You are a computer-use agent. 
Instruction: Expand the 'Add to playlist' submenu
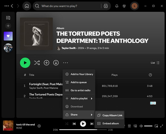click(x=79, y=98)
